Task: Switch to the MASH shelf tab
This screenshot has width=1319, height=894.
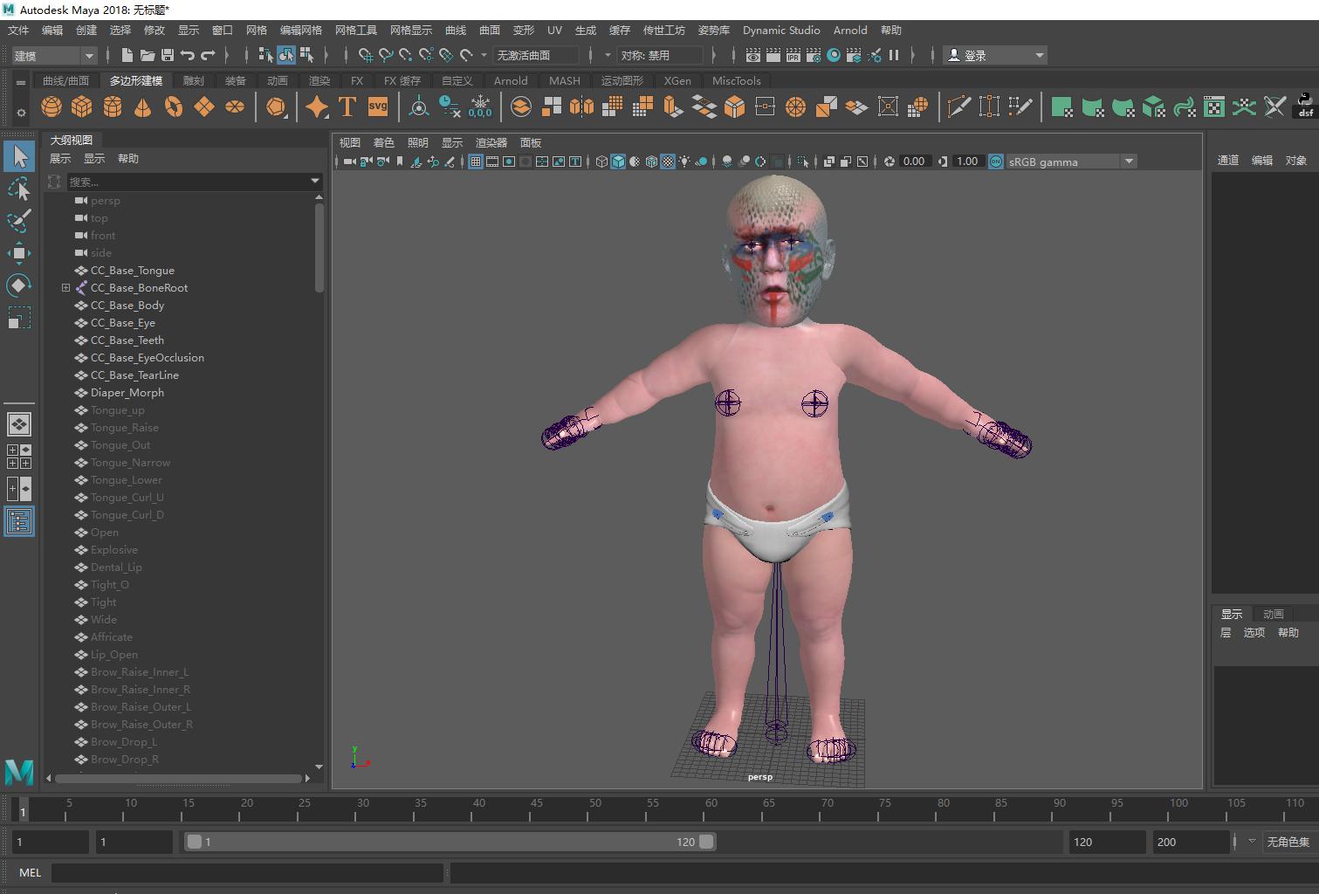Action: coord(565,80)
